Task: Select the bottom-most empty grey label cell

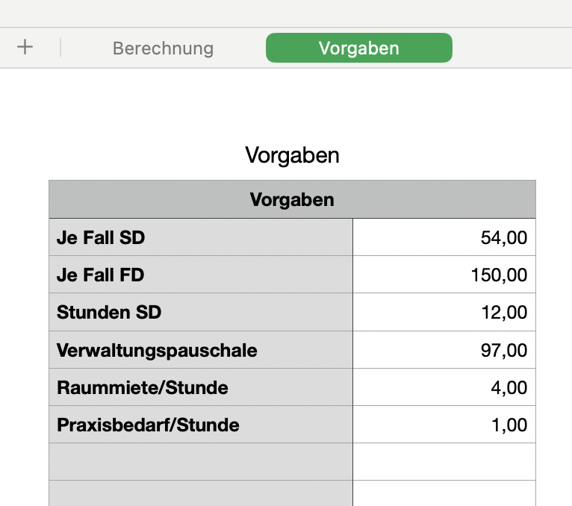Action: click(200, 493)
